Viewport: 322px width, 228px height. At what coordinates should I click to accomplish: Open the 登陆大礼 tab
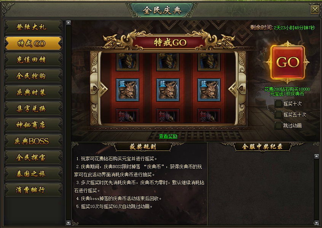click(33, 27)
